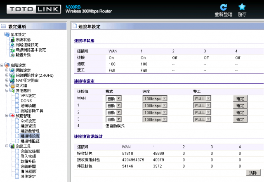Open QoS設定 page

pos(28,121)
